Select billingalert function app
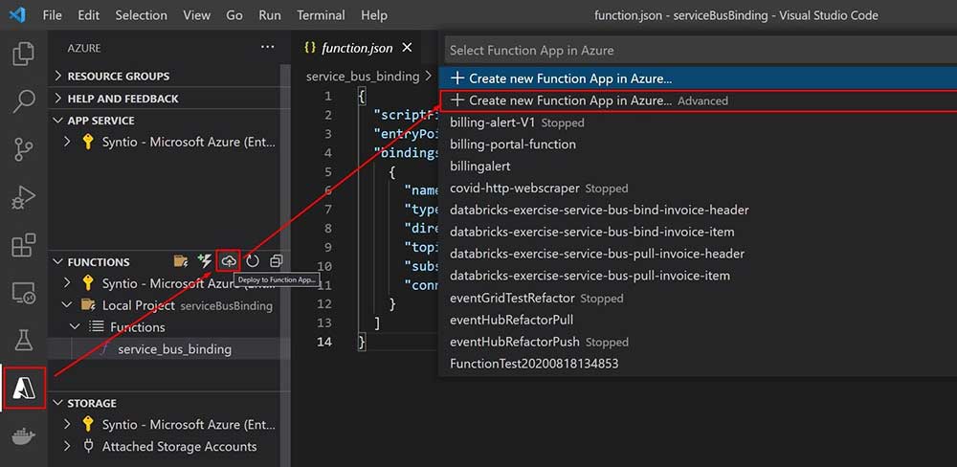 (698, 167)
